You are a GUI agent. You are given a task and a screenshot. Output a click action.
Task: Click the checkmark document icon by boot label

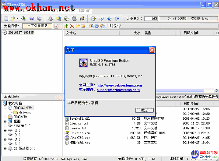pos(56,26)
